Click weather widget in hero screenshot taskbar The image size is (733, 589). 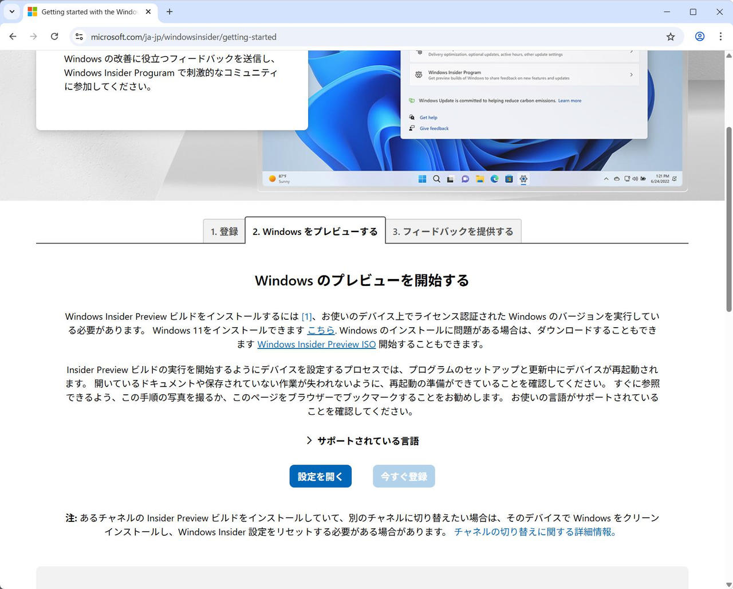pyautogui.click(x=279, y=179)
